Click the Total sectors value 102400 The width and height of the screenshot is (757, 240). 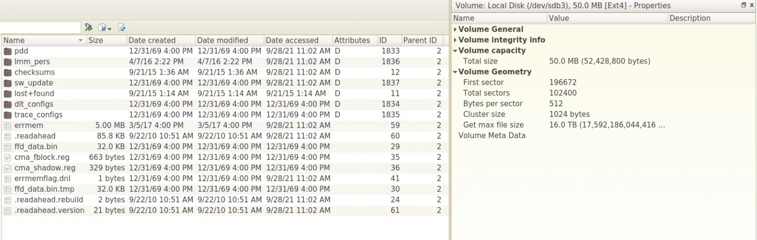[x=563, y=93]
